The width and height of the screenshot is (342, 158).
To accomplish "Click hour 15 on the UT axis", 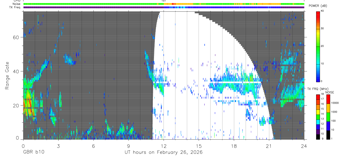I will (x=199, y=146).
